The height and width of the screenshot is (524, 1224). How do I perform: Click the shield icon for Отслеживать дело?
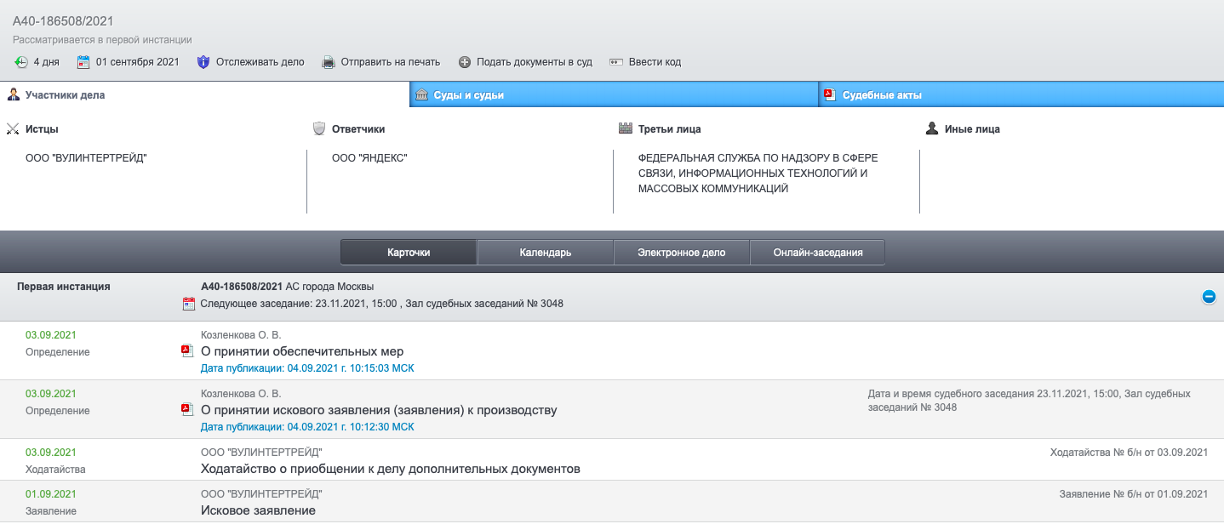[203, 62]
